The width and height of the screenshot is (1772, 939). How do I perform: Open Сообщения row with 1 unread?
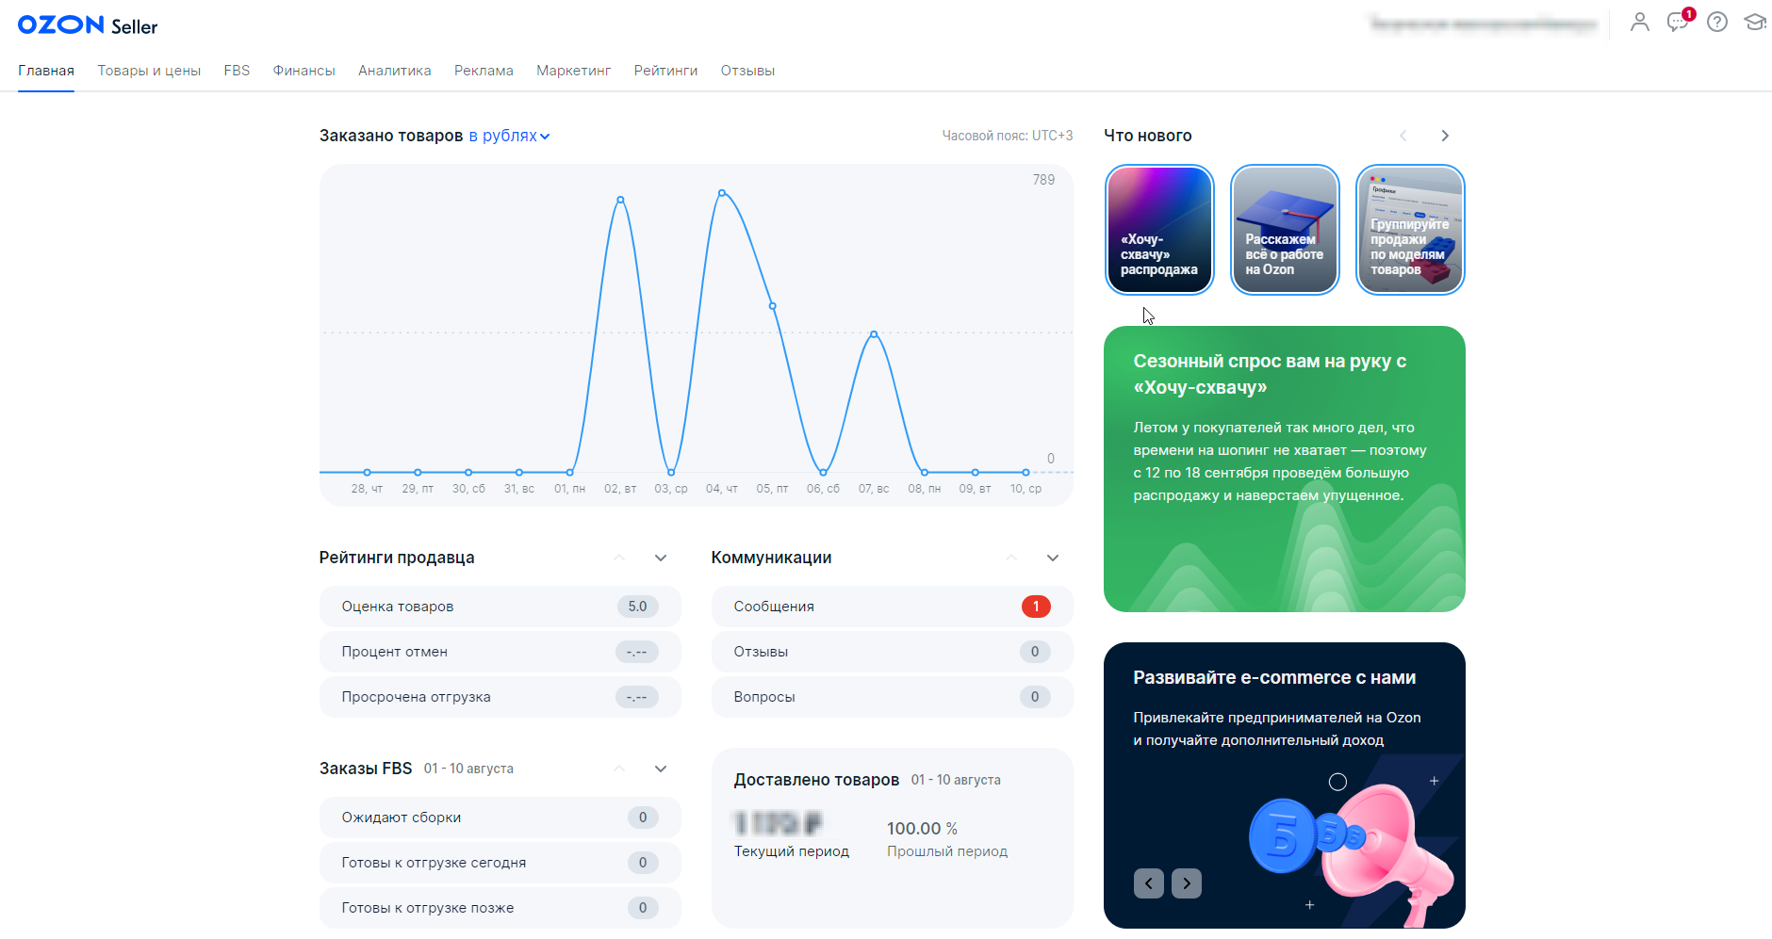893,607
